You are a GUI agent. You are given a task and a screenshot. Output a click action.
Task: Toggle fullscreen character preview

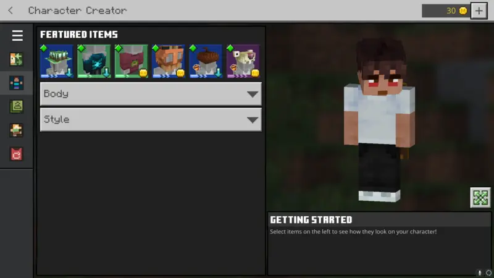click(x=480, y=198)
